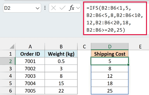The image size is (149, 95).
Task: Select weight cell with 8 for order 7003
Action: coord(61,76)
